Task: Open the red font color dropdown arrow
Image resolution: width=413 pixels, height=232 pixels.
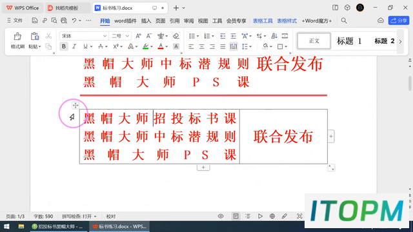Action: point(166,47)
